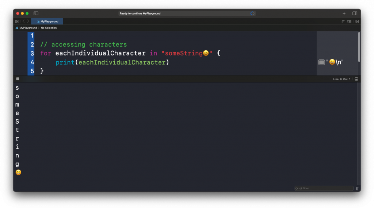This screenshot has width=374, height=209.
Task: Go forward with the right arrow
Action: (x=28, y=22)
